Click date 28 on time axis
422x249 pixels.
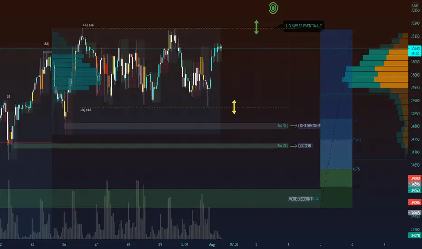[x=128, y=244]
